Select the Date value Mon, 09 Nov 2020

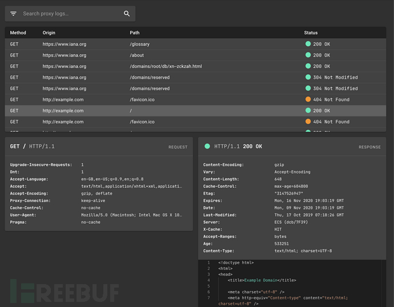[309, 208]
